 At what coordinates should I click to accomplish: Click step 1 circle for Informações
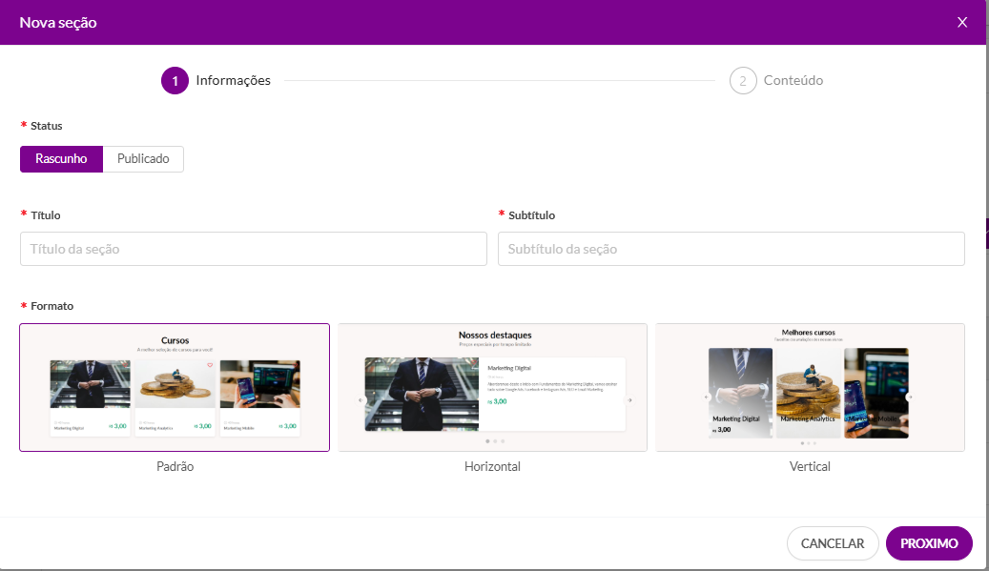point(175,81)
